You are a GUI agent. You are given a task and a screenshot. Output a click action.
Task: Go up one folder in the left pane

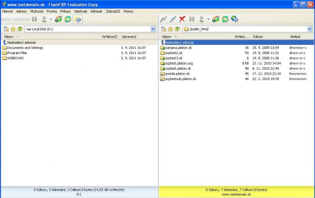click(20, 29)
